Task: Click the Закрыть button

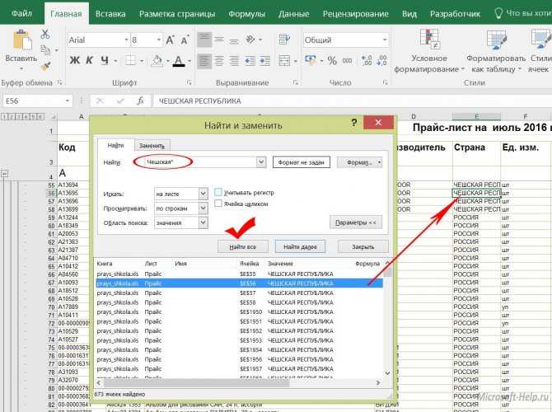Action: [x=363, y=246]
